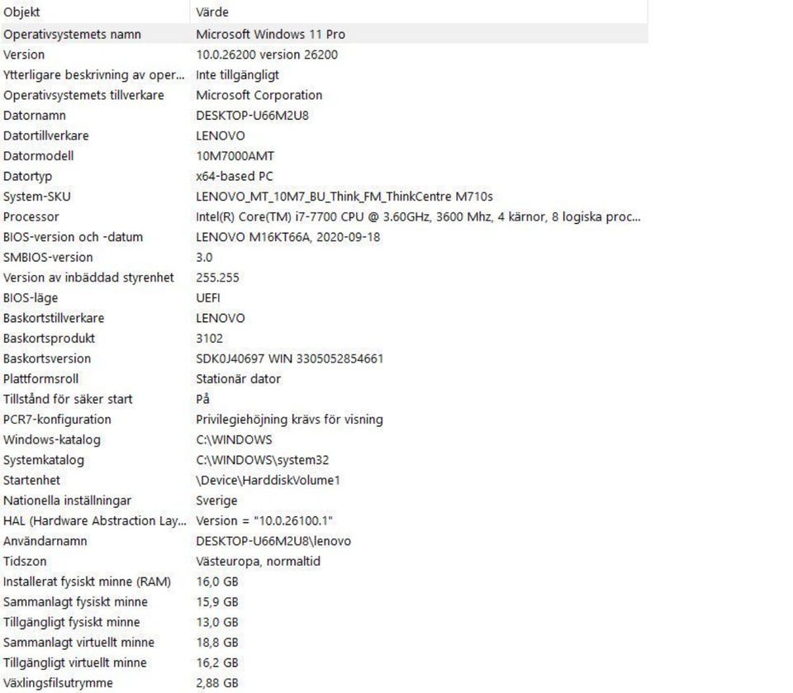
Task: Select the Operativsystemets tillverkare row
Action: coord(324,95)
